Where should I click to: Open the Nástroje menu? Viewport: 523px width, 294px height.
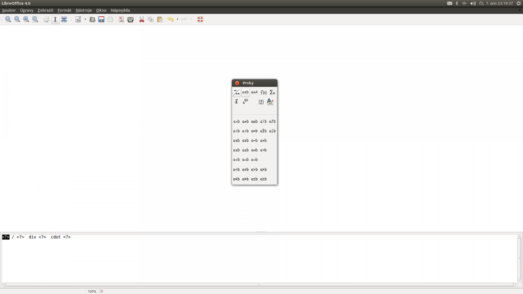coord(84,10)
